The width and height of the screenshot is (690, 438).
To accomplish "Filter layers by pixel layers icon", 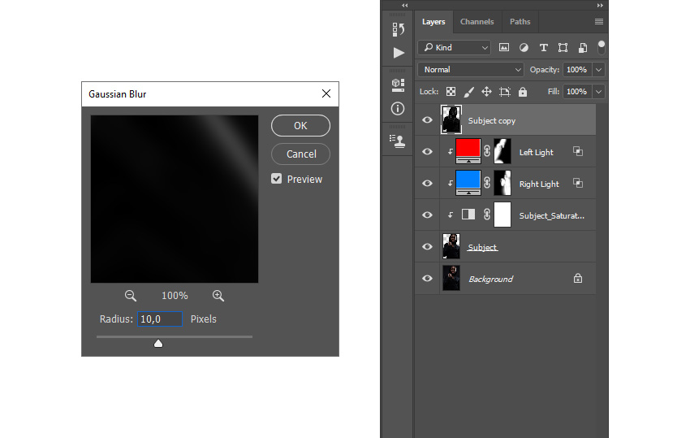I will click(x=504, y=48).
